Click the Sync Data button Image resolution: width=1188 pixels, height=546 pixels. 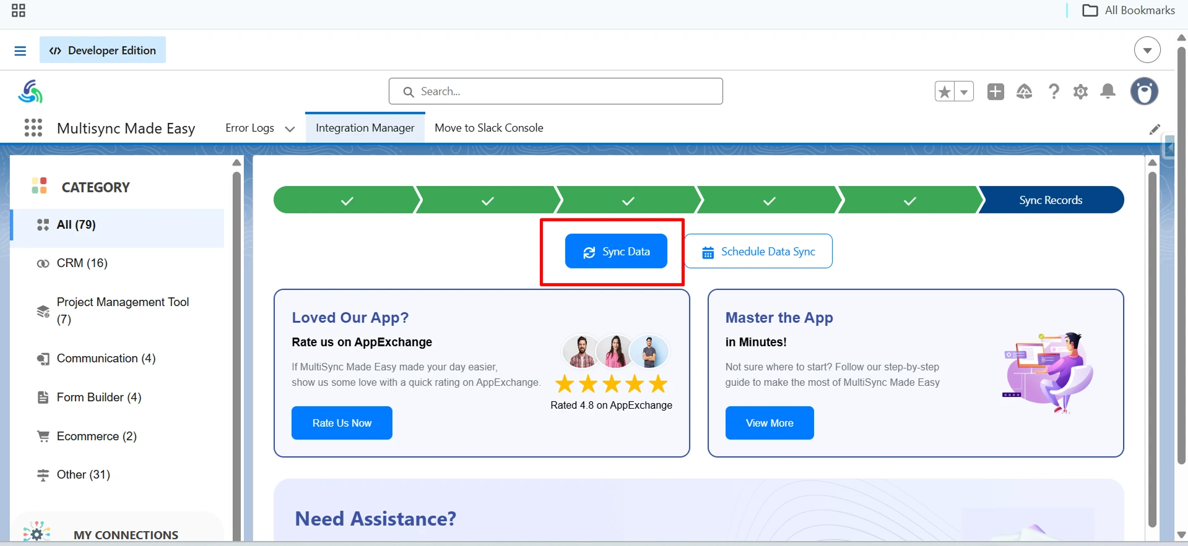616,252
